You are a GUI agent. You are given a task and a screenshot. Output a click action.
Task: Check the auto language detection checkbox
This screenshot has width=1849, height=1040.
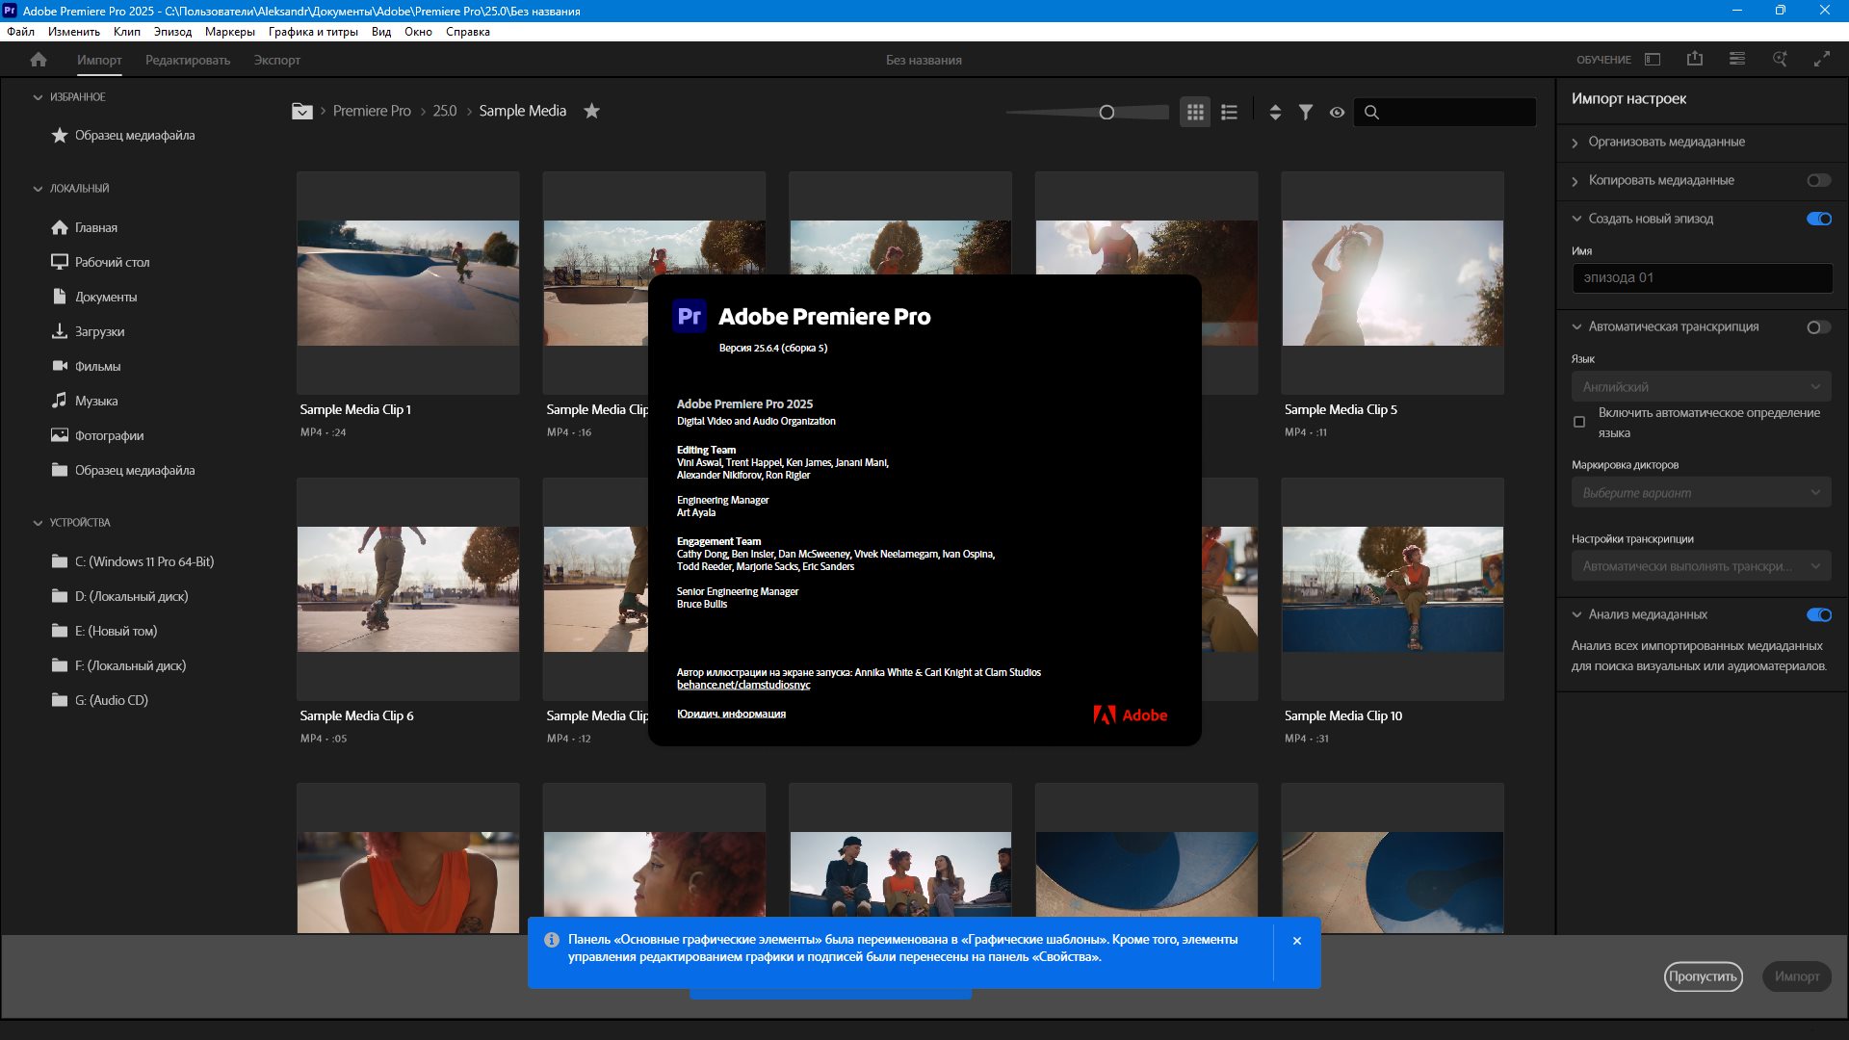point(1579,422)
